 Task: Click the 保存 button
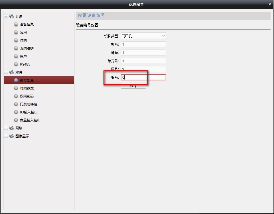click(x=133, y=86)
